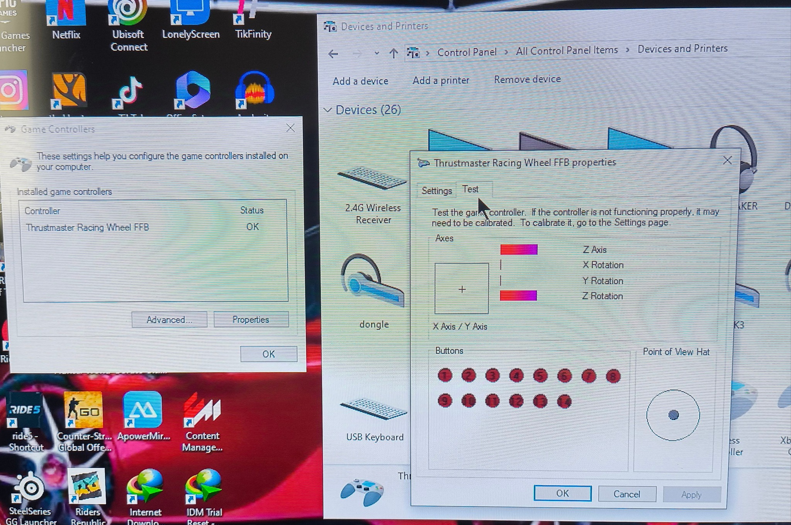Go up one level in Control Panel
The image size is (791, 525).
click(x=393, y=53)
